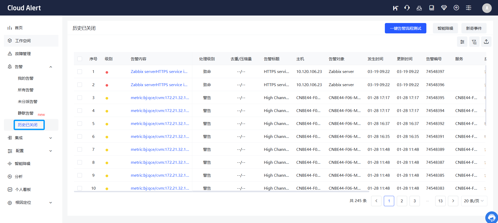The height and width of the screenshot is (223, 498).
Task: Go to 故障管理 in the sidebar
Action: [x=23, y=54]
